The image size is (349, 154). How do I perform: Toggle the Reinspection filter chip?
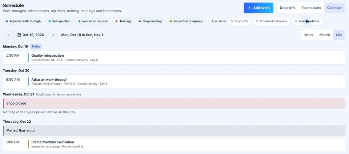(59, 21)
